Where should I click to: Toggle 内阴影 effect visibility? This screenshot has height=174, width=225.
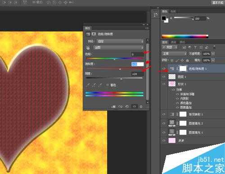177,98
